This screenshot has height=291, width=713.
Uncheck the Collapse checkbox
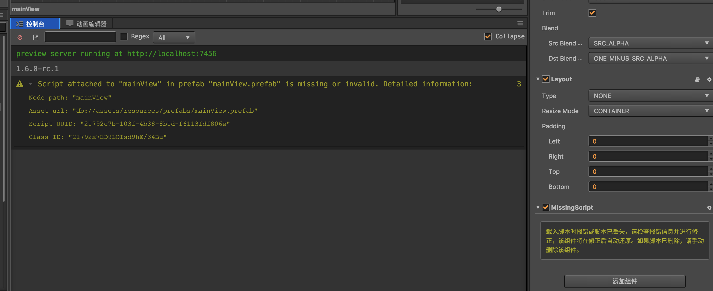(x=488, y=37)
